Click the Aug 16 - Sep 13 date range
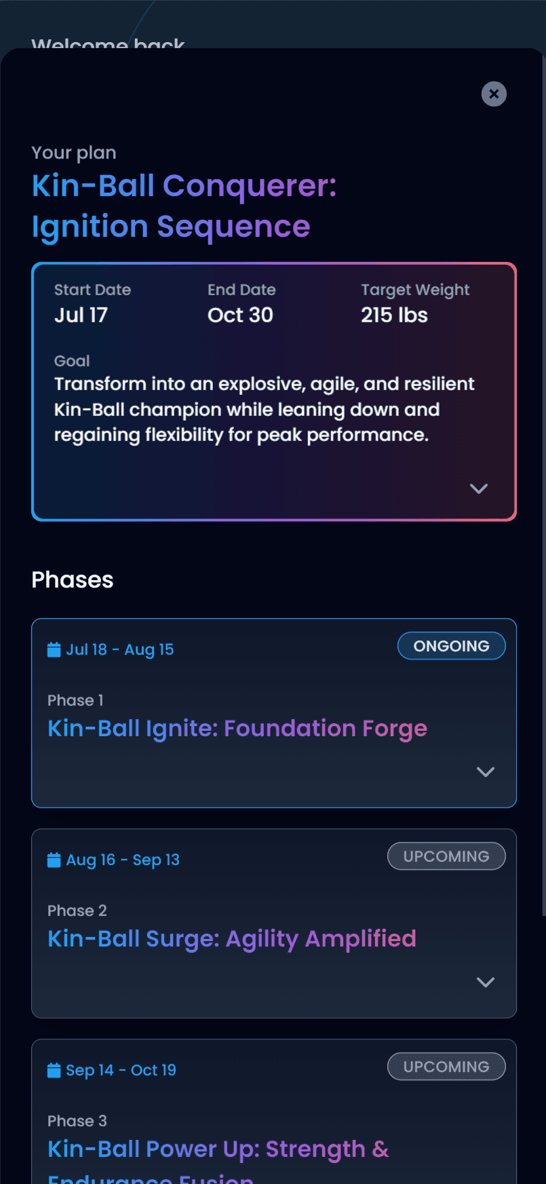Viewport: 546px width, 1184px height. pos(123,860)
